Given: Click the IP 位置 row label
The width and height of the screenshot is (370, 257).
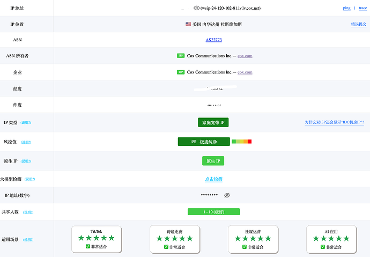Looking at the screenshot, I should point(17,24).
